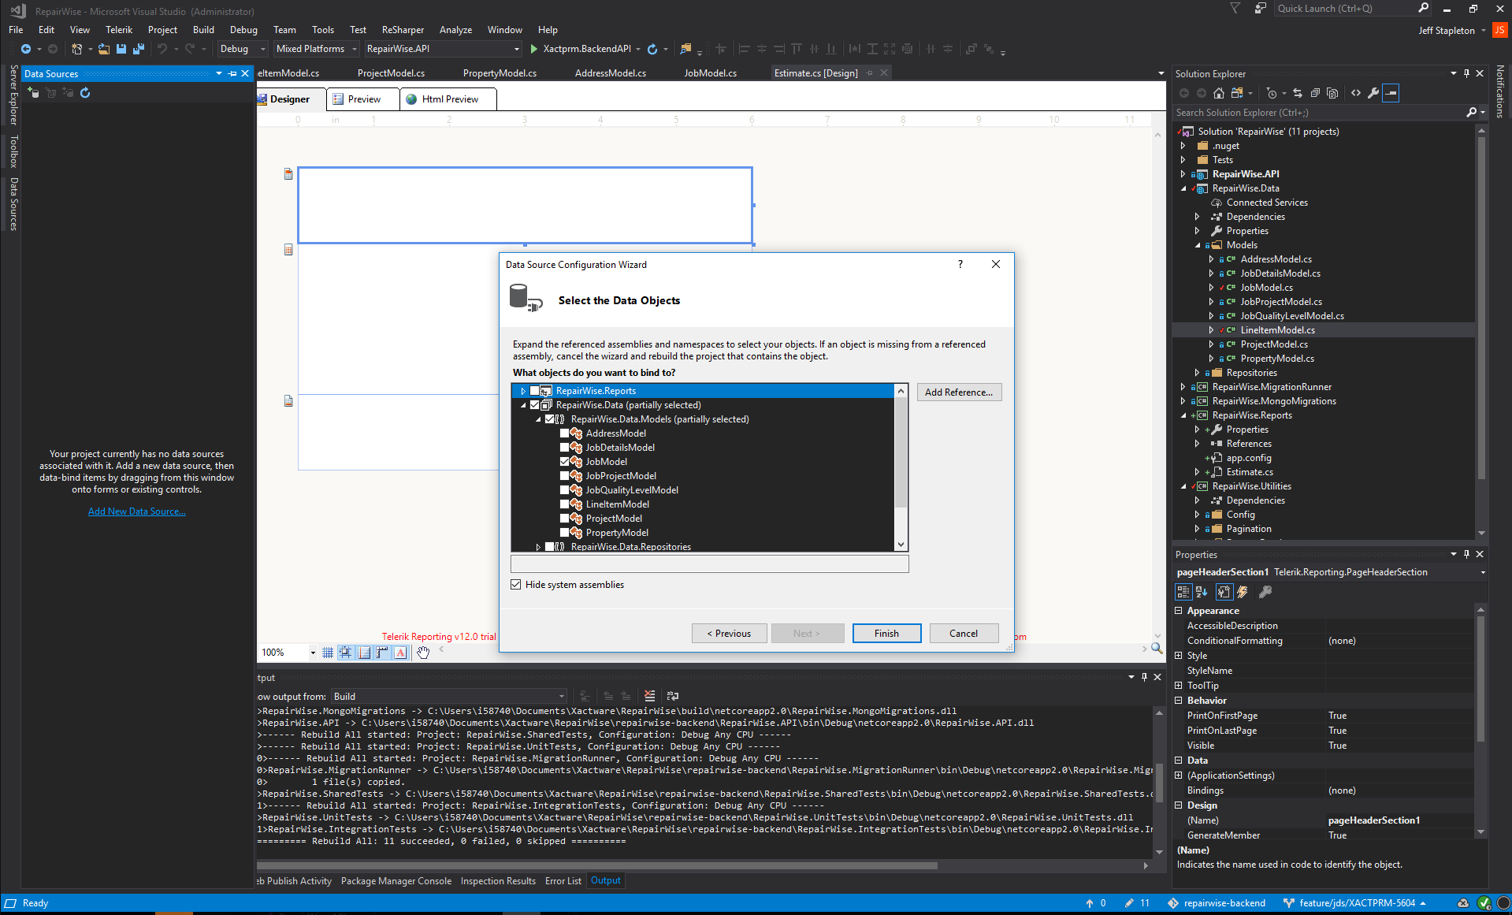
Task: Switch to the Html Preview tab
Action: pyautogui.click(x=448, y=99)
